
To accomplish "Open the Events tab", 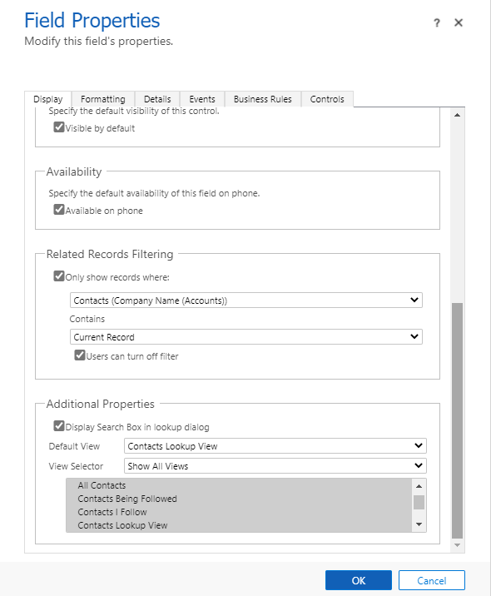I will click(x=202, y=99).
